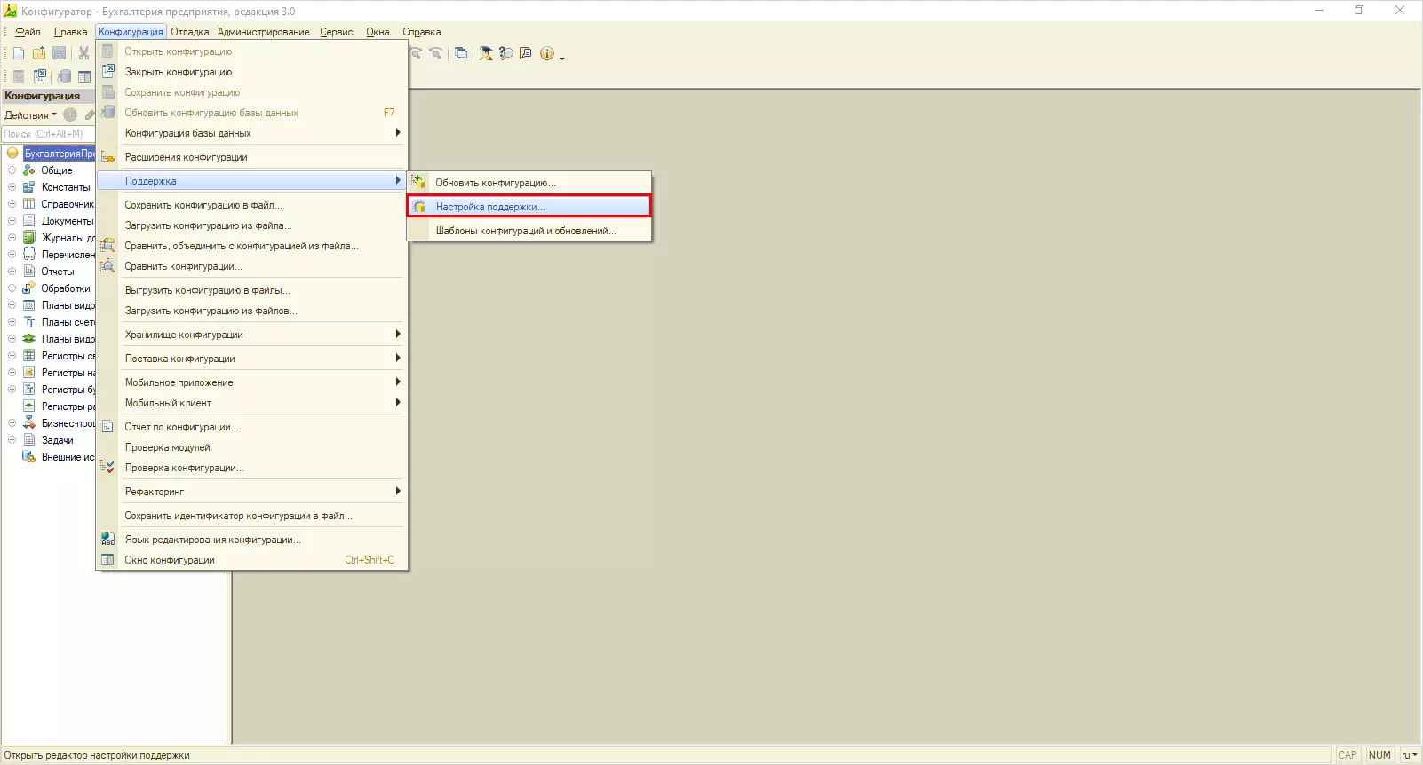Viewport: 1423px width, 765px height.
Task: Click the Задачи tree node icon
Action: 29,440
